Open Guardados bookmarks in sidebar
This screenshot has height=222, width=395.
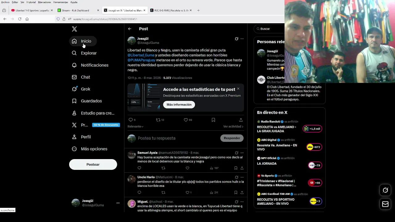87,101
